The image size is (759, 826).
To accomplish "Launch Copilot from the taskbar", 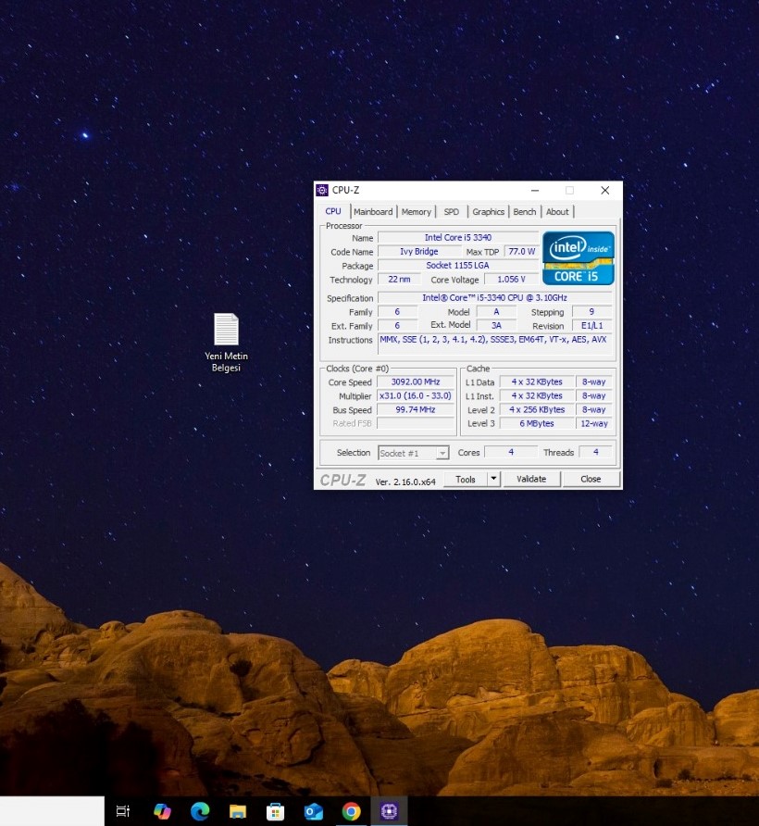I will pyautogui.click(x=162, y=811).
